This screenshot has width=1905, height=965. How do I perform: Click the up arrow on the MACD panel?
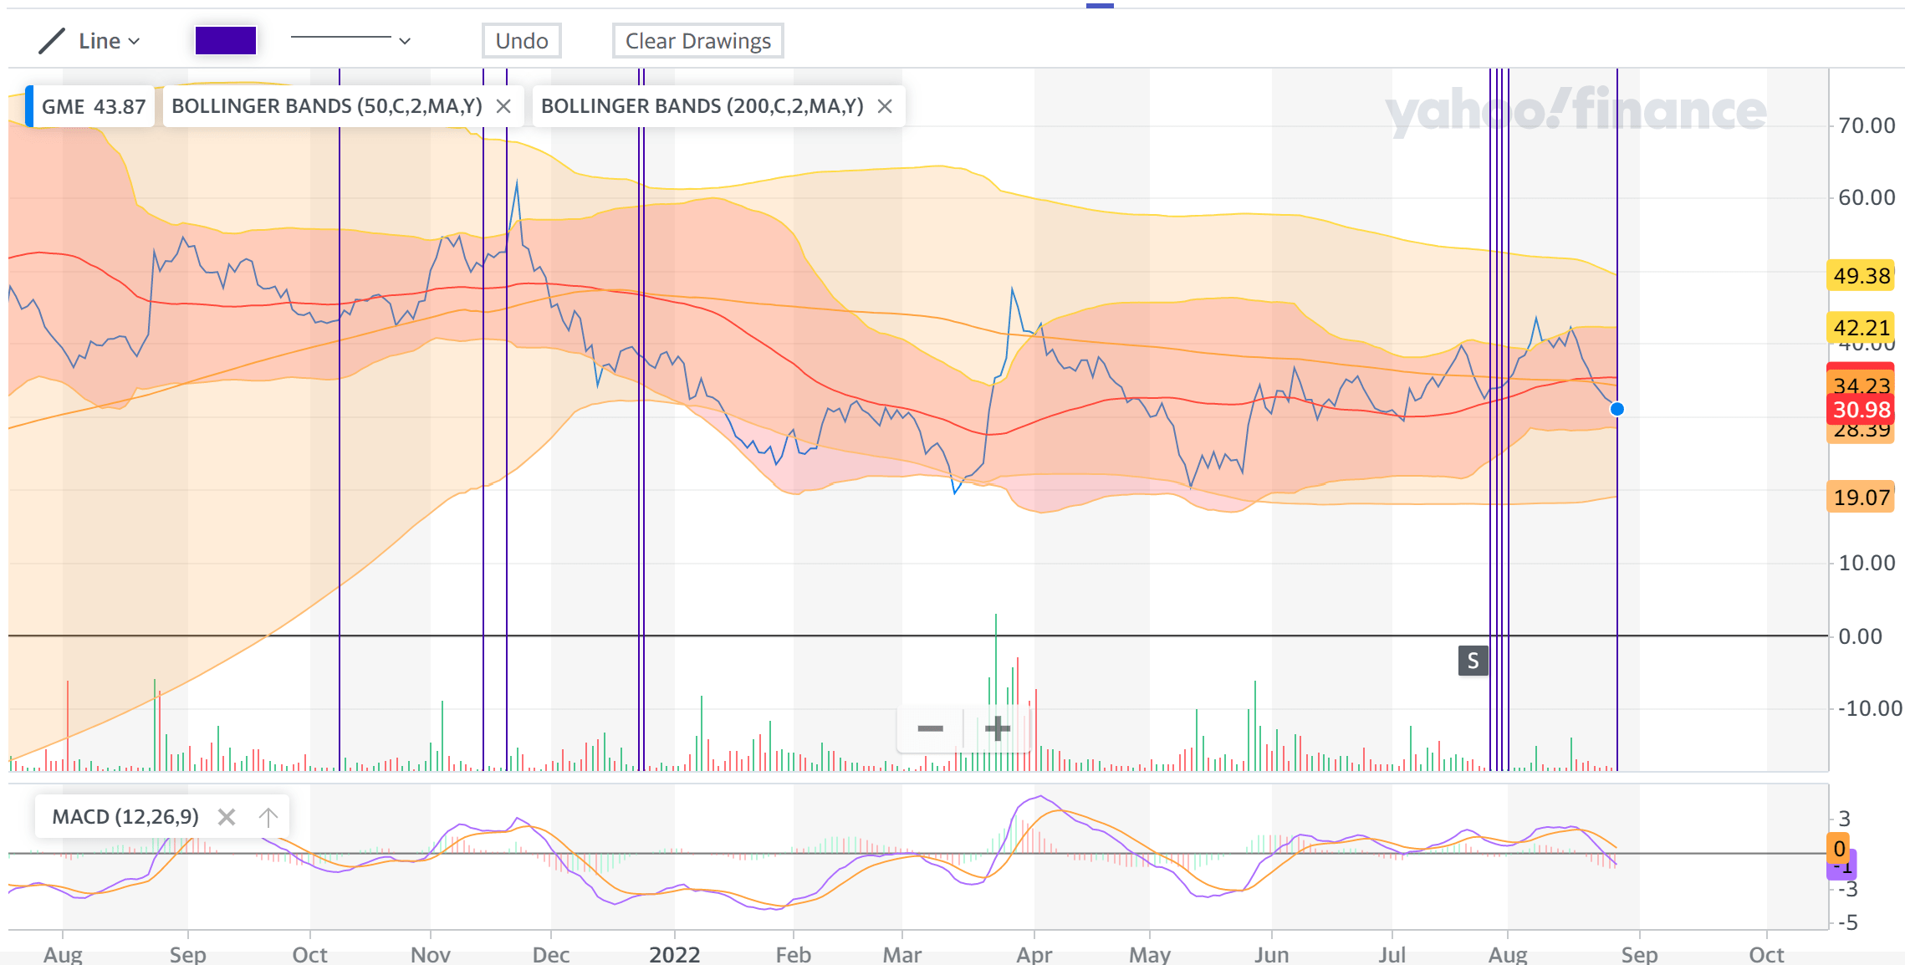pos(267,815)
